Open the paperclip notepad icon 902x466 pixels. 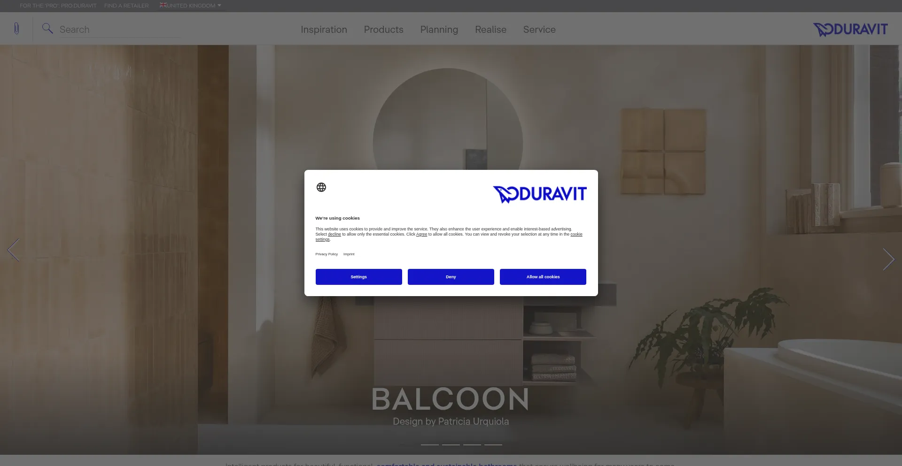pos(16,29)
